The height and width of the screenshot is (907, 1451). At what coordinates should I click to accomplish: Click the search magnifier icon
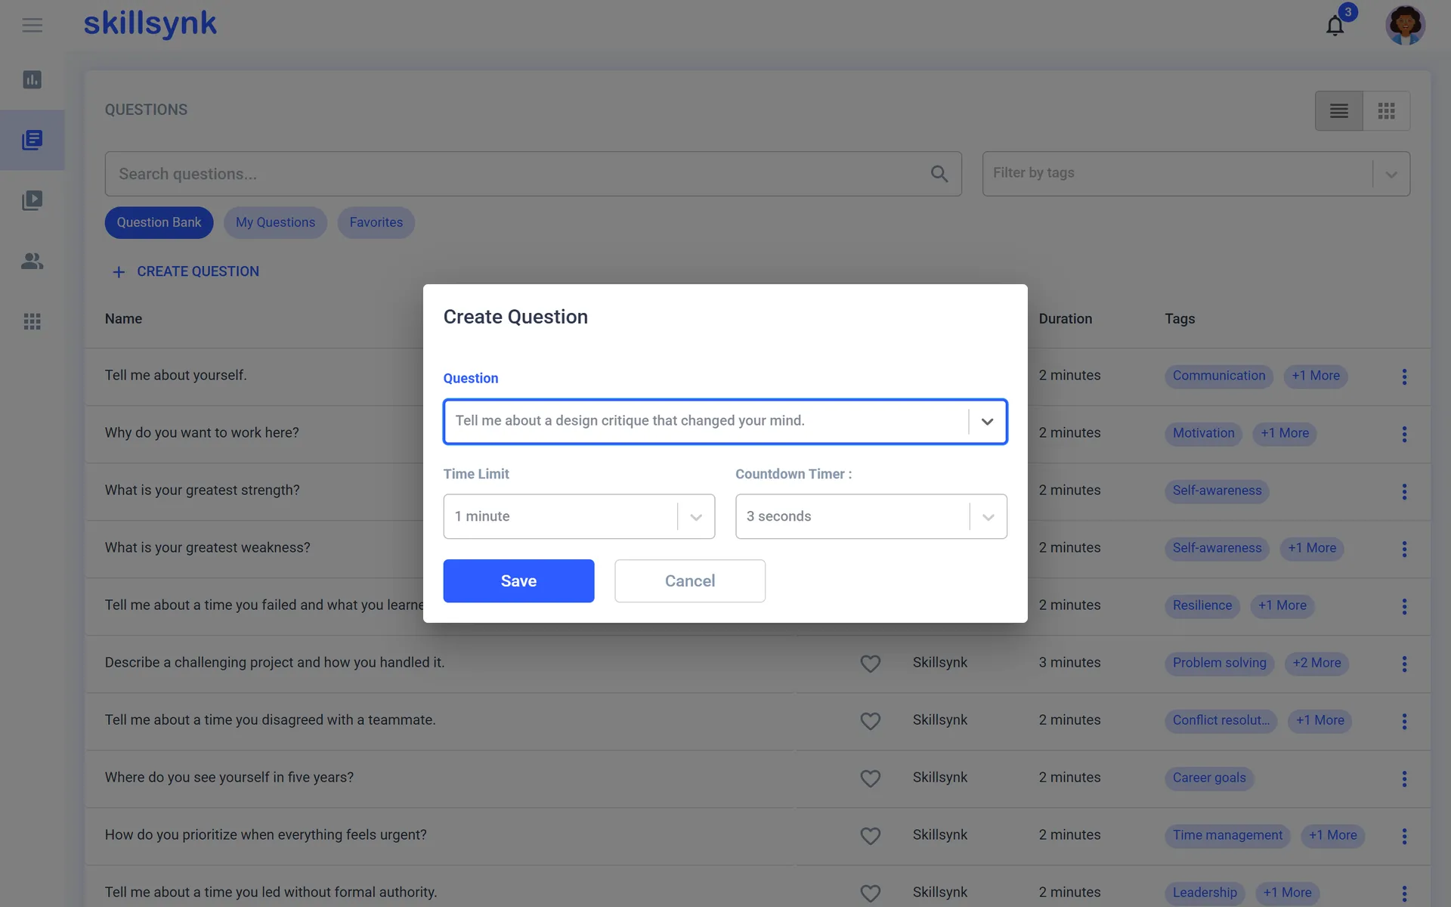939,174
